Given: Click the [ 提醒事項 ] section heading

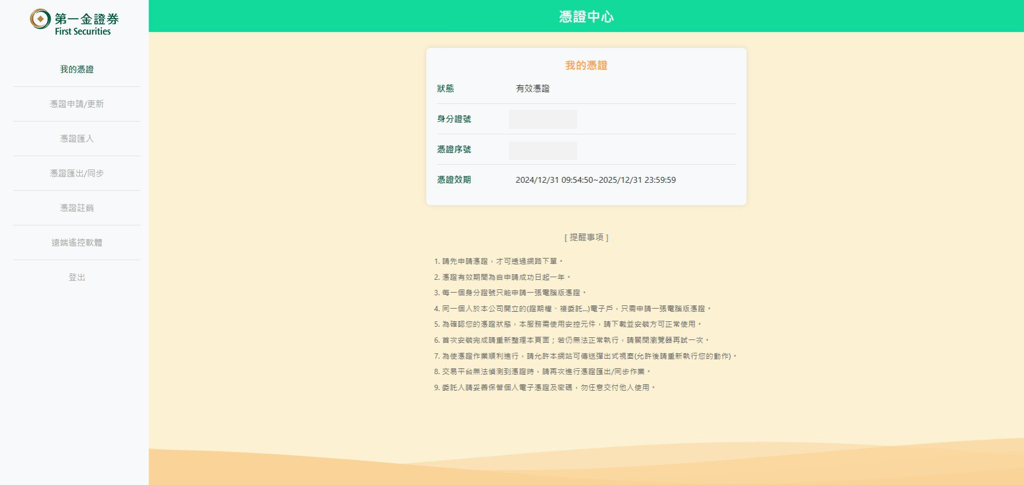Looking at the screenshot, I should [586, 237].
